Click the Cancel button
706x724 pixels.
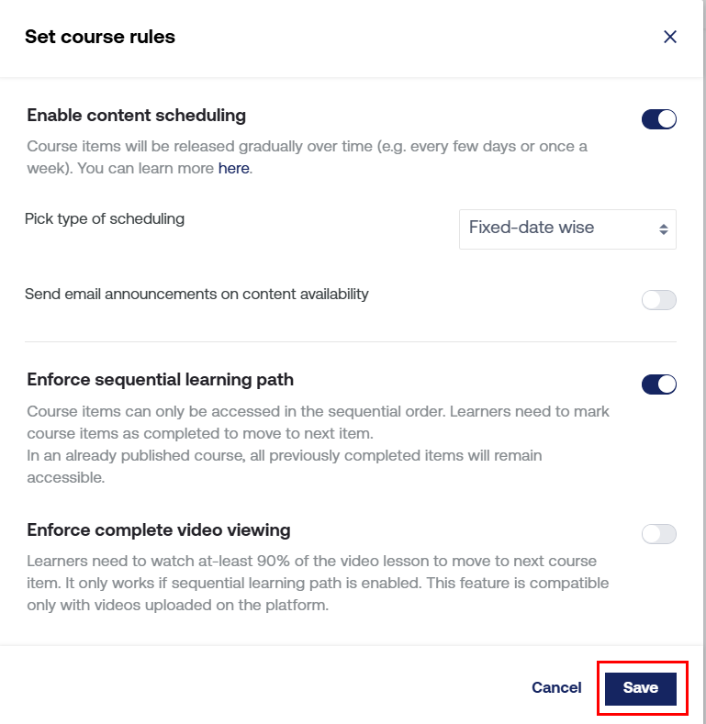tap(556, 687)
